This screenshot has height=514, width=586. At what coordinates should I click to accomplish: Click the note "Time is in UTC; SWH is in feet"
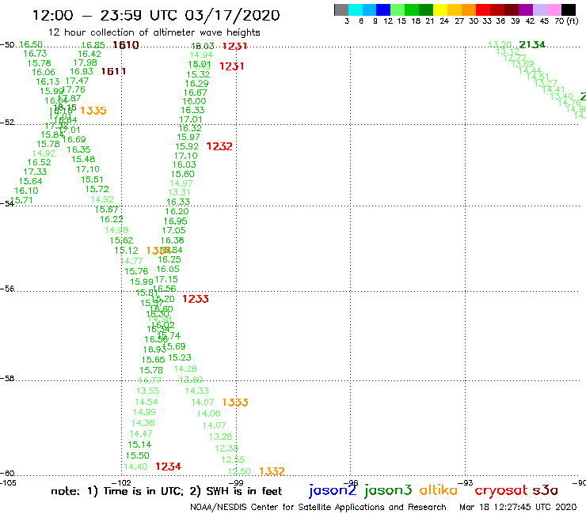[x=166, y=491]
